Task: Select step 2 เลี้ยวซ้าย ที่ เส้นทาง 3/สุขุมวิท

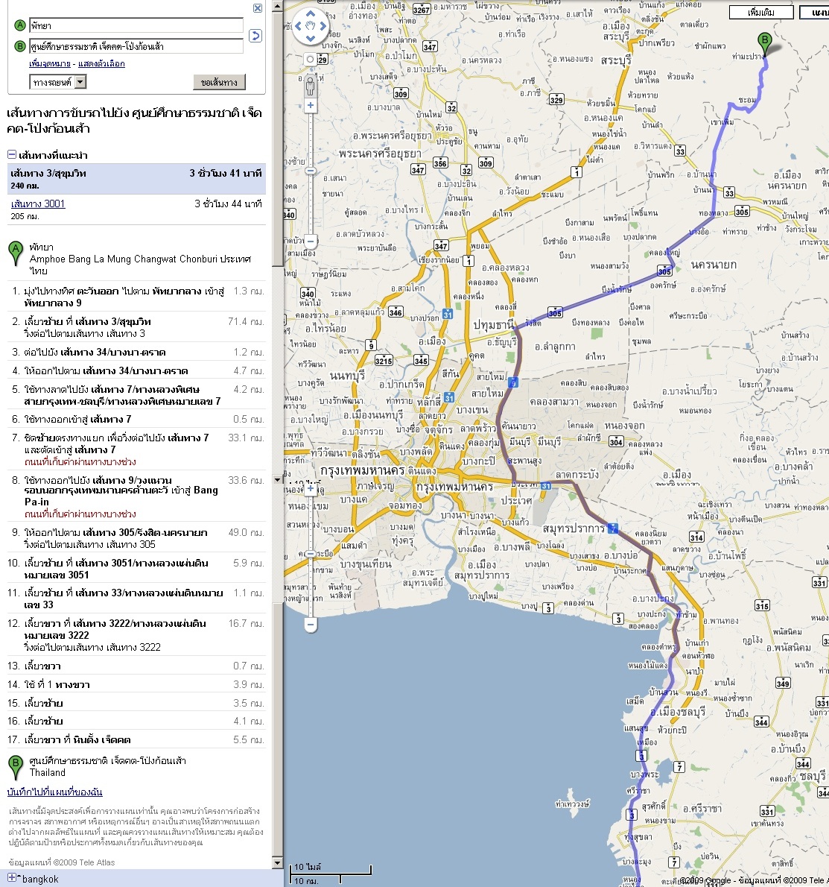Action: click(x=136, y=327)
